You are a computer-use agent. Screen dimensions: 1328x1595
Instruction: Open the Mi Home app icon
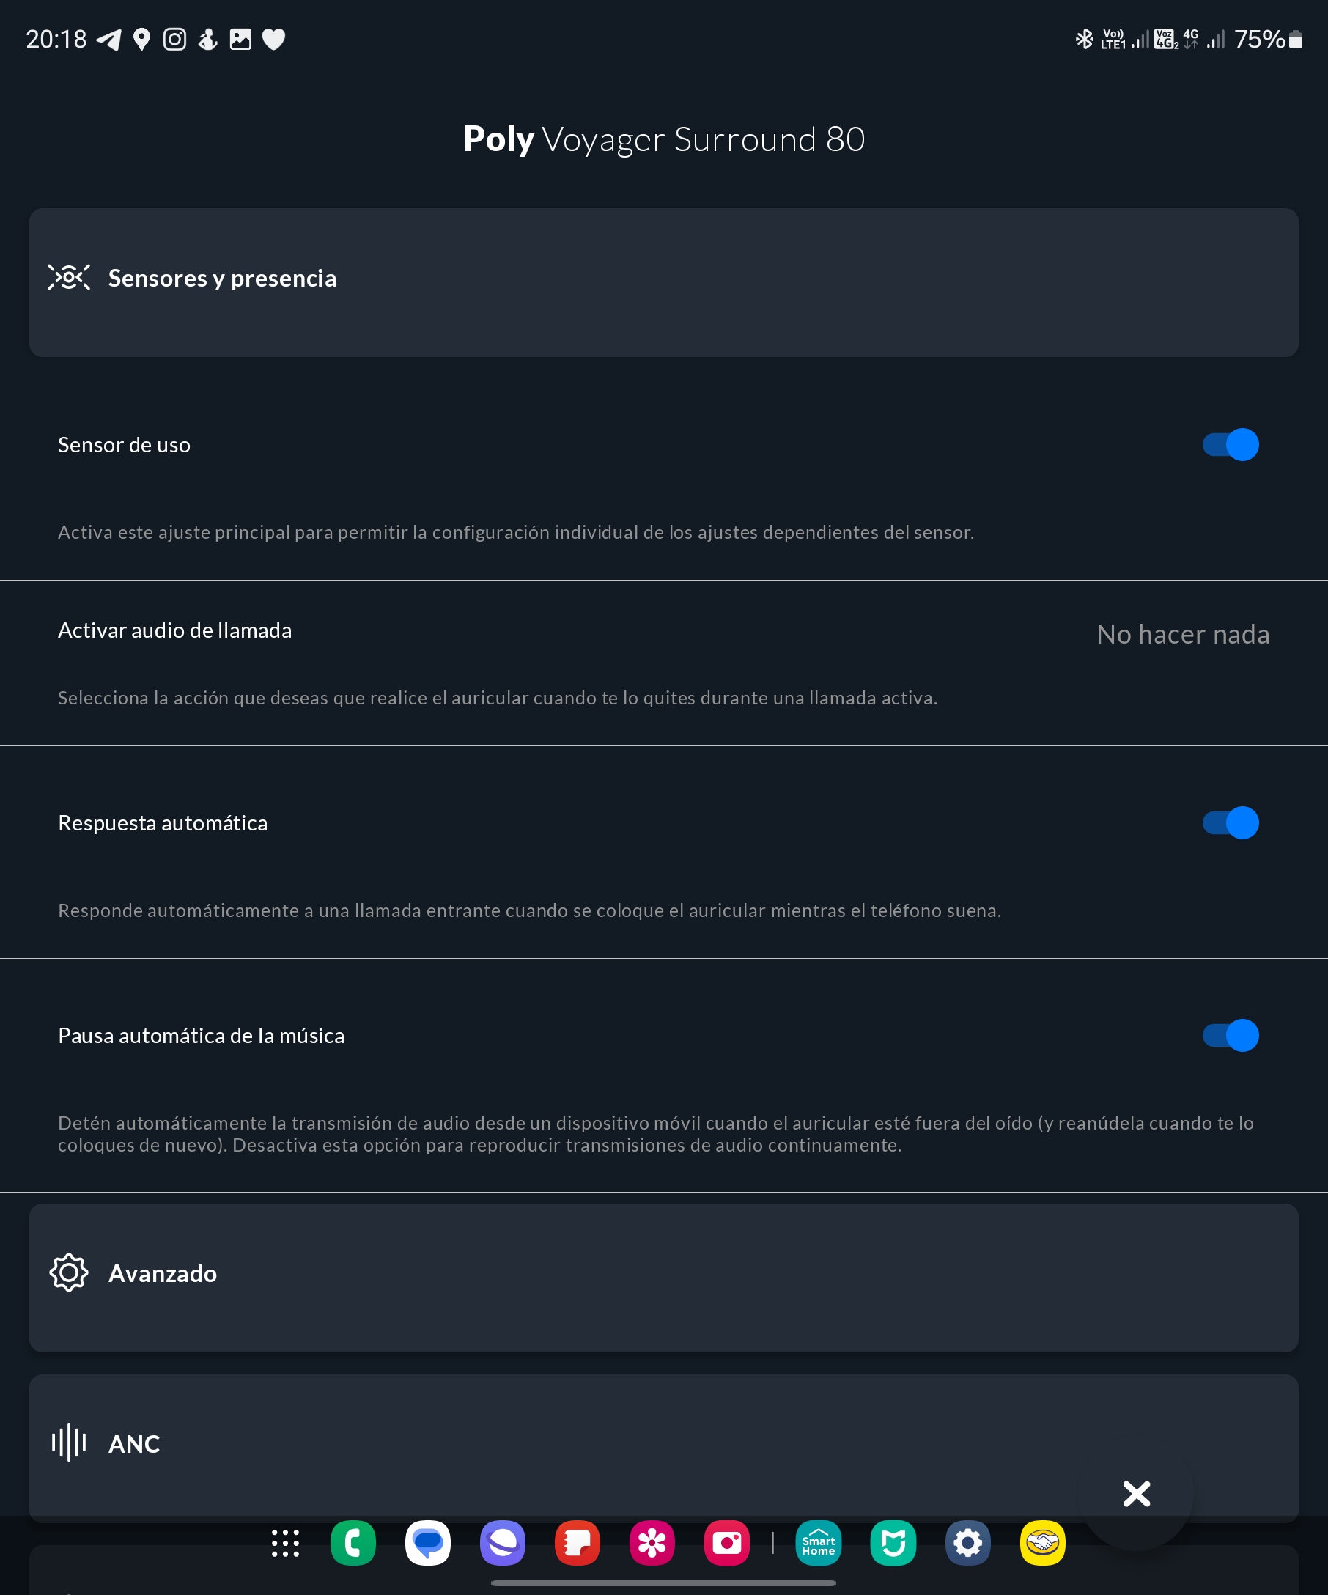click(893, 1543)
